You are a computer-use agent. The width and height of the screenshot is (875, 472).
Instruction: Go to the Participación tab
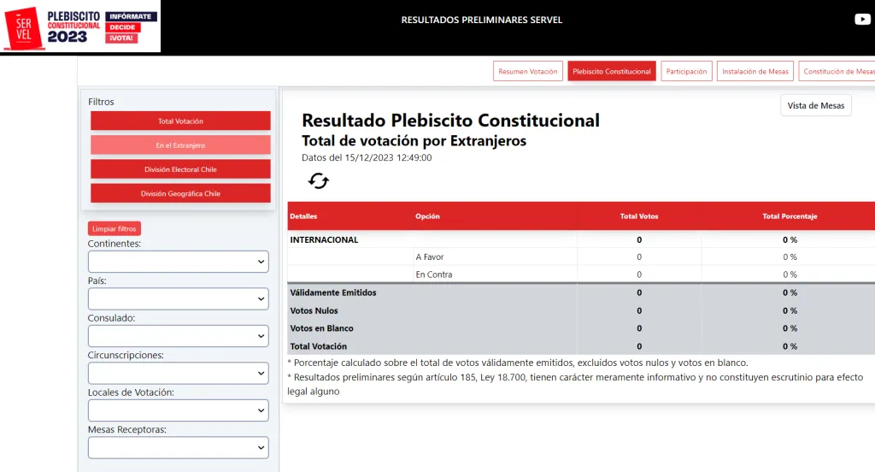[686, 72]
